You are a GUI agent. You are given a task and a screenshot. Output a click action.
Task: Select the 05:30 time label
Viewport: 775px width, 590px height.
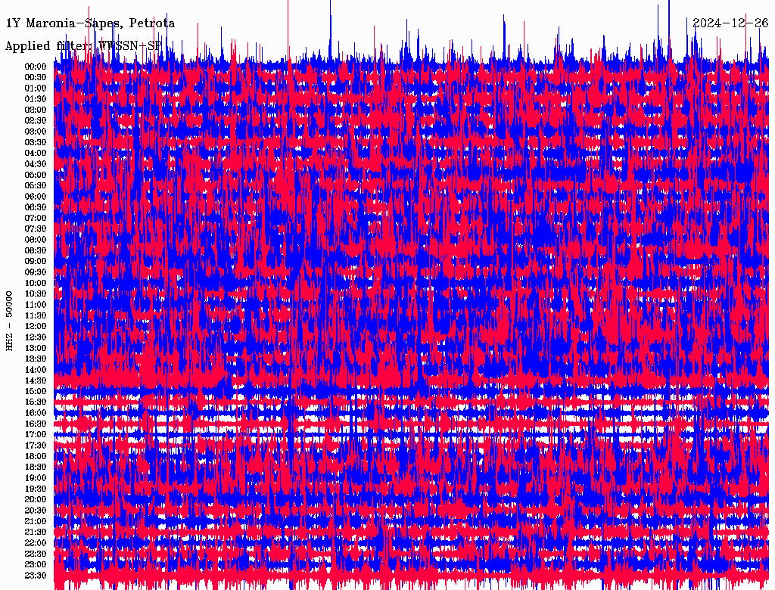[36, 186]
